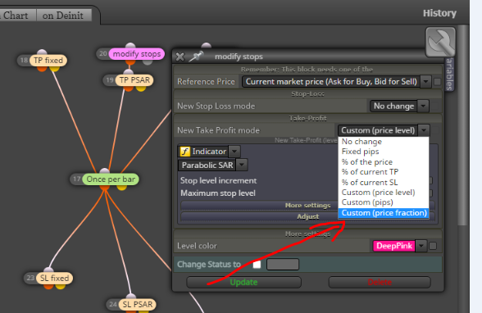Click yellow output connector of TP fixed
The image size is (482, 313).
pyautogui.click(x=54, y=68)
